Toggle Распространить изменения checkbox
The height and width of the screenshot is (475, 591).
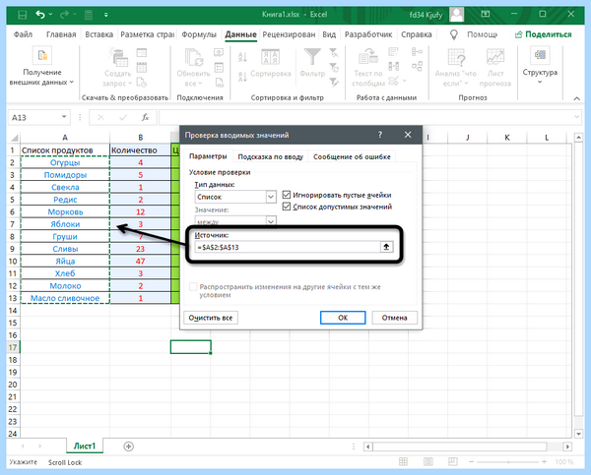click(193, 287)
